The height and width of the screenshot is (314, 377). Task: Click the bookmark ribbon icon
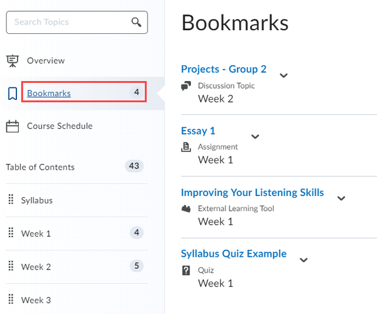coord(13,94)
